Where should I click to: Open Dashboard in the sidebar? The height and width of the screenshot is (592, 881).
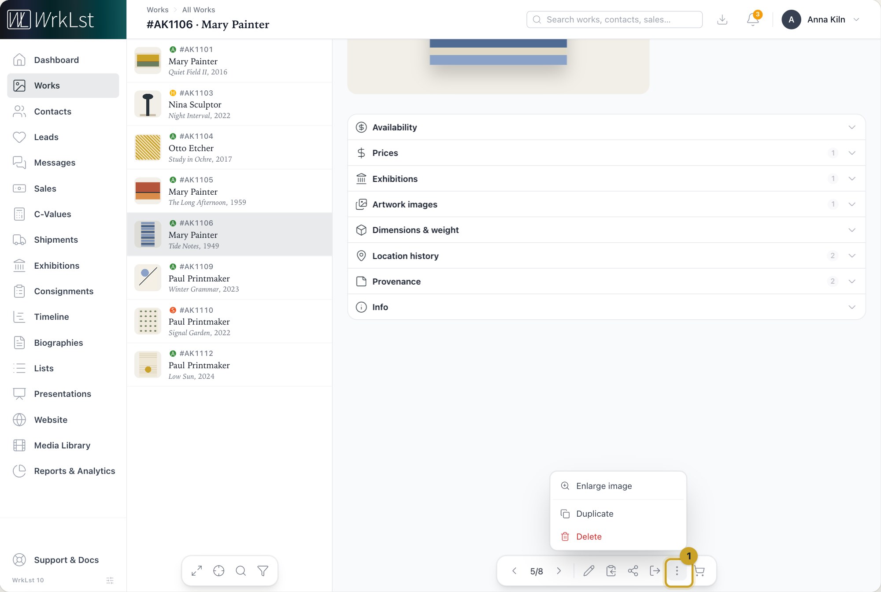pyautogui.click(x=63, y=60)
